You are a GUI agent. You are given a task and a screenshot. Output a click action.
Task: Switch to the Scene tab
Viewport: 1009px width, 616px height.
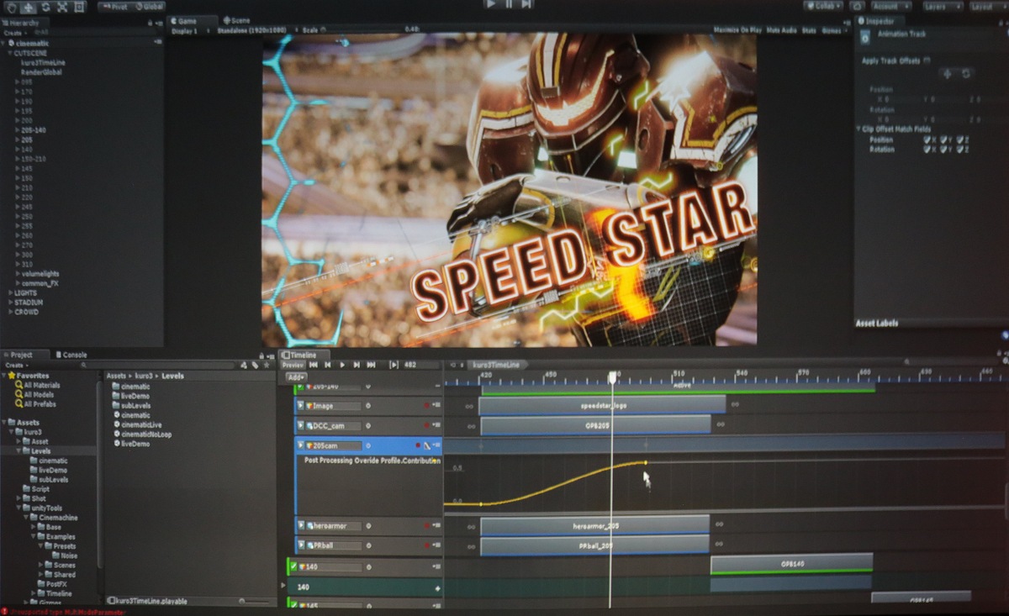[x=236, y=20]
